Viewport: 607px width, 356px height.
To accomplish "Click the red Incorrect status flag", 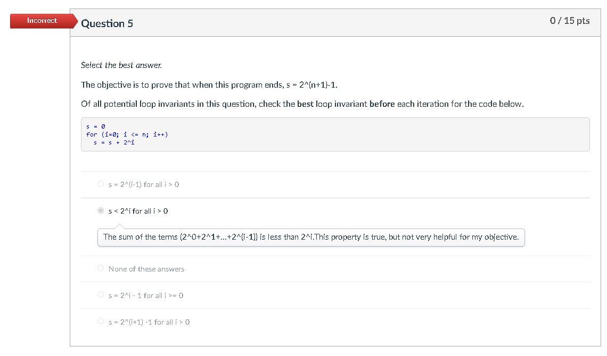I will point(43,21).
